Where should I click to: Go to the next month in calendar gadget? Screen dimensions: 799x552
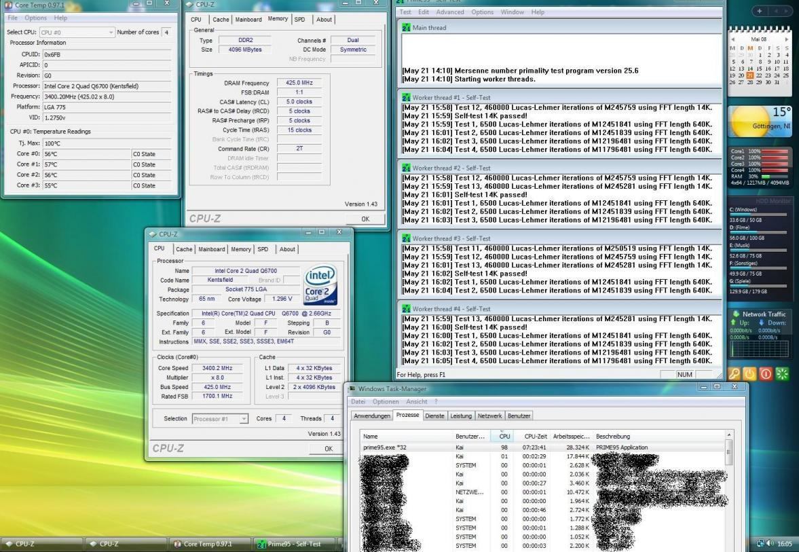coord(786,39)
